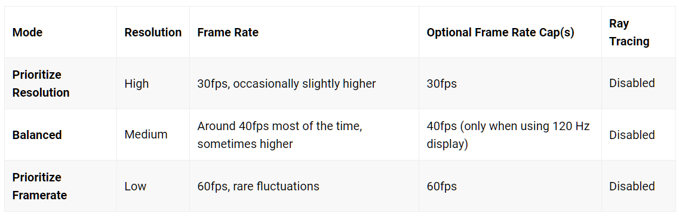This screenshot has height=216, width=679.
Task: Click the Frame Rate header cell
Action: (x=228, y=32)
